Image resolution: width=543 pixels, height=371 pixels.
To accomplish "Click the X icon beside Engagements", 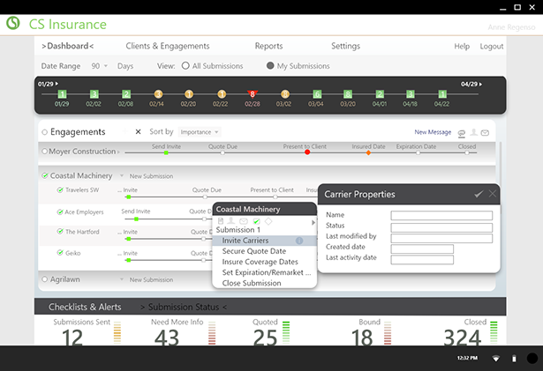I will [x=138, y=132].
